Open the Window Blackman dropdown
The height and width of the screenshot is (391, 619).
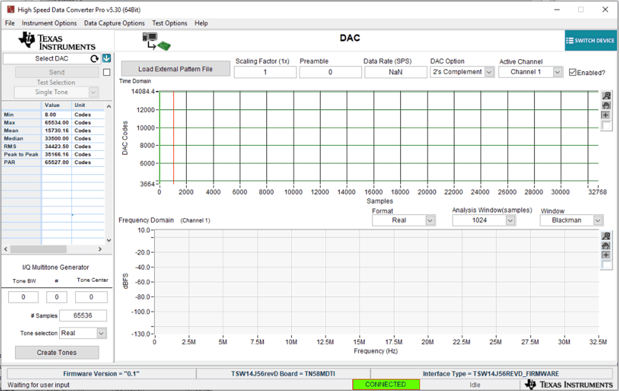[x=598, y=220]
